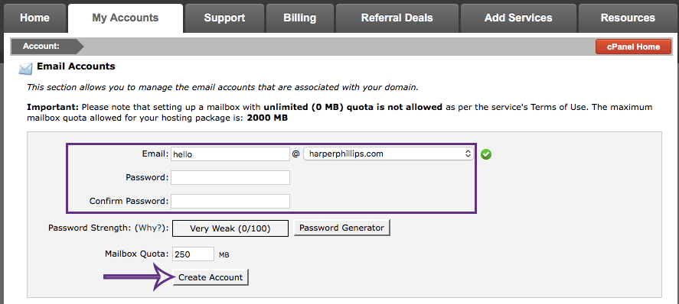679x304 pixels.
Task: Click the red cPanel Home button
Action: 633,47
